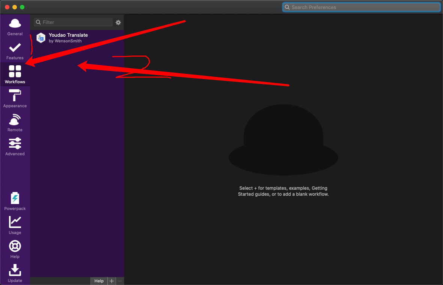
Task: Open the Help pane in sidebar
Action: point(15,249)
